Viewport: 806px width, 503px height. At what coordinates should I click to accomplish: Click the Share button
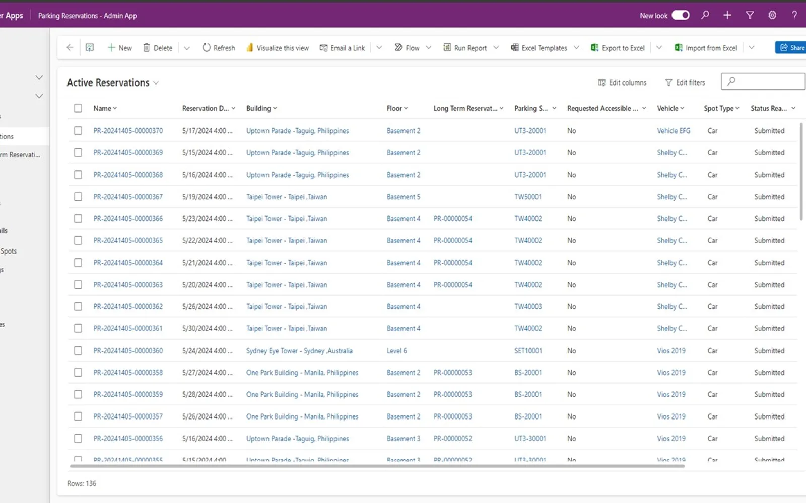tap(791, 48)
